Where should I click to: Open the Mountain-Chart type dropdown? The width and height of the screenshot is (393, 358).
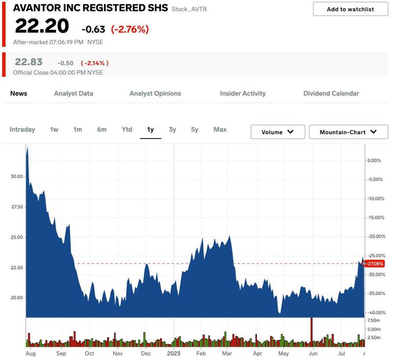[348, 132]
